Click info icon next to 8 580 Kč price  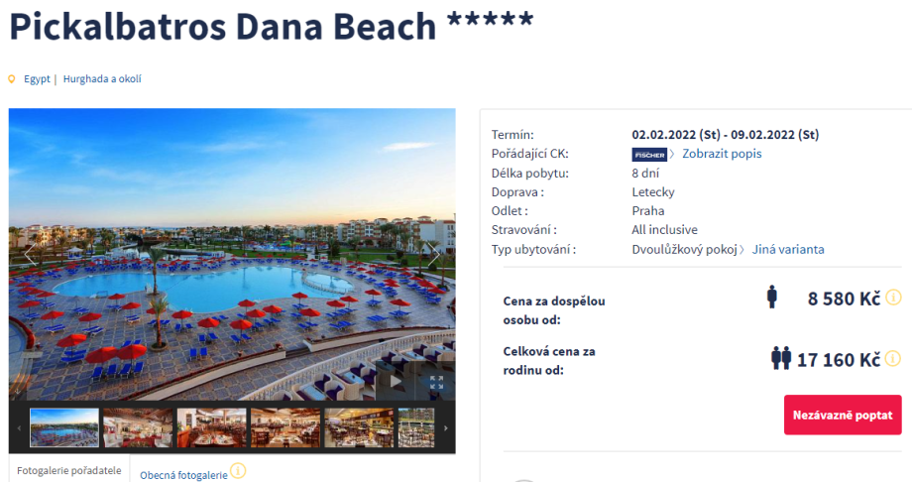click(893, 298)
